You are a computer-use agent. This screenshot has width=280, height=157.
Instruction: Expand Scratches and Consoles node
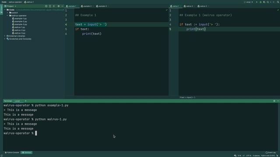pos(5,39)
